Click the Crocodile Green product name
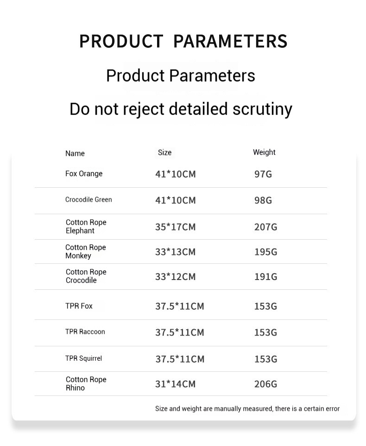 (x=88, y=200)
